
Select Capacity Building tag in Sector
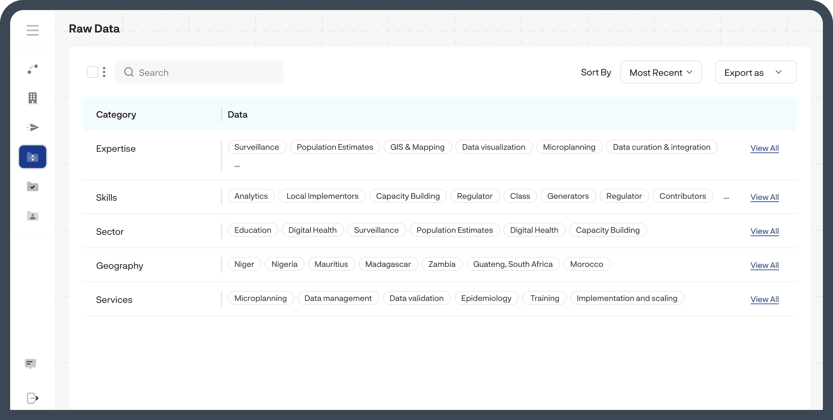(x=608, y=230)
